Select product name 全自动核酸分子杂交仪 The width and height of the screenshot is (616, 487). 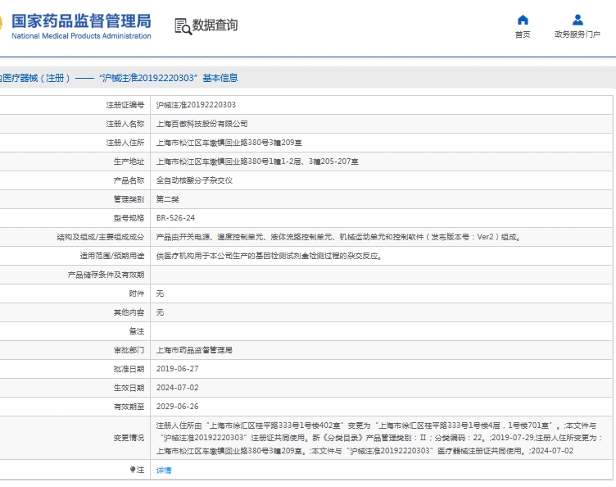(194, 180)
